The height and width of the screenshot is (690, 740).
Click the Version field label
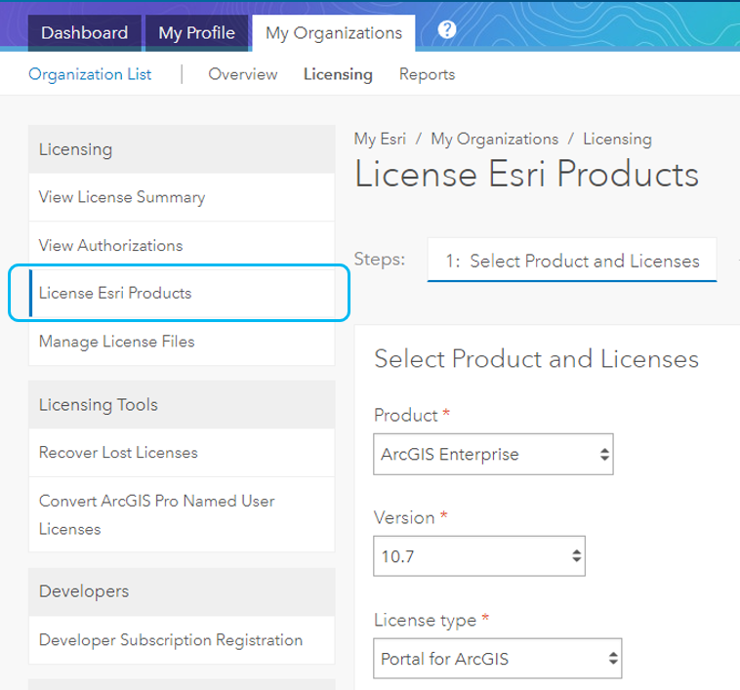404,518
